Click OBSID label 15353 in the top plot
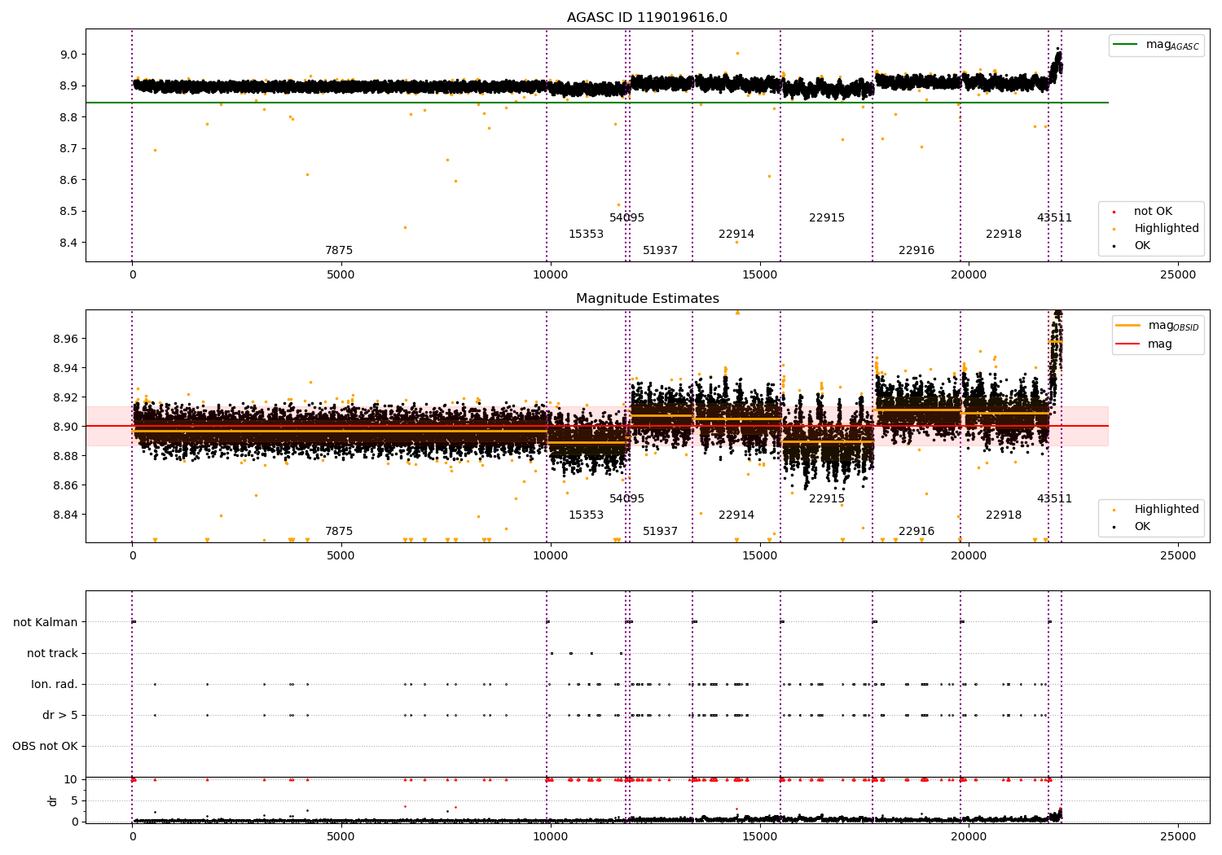 [x=586, y=235]
